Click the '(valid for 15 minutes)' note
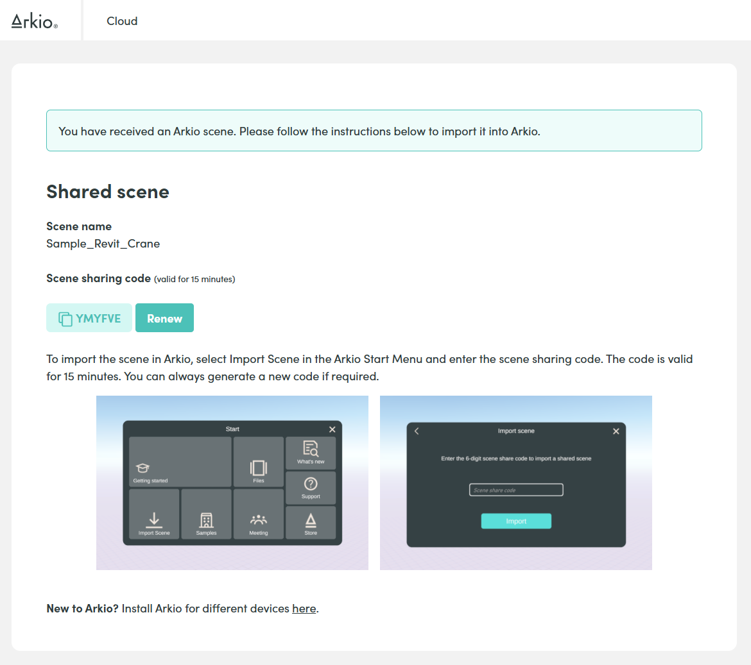Viewport: 751px width, 665px height. click(194, 279)
